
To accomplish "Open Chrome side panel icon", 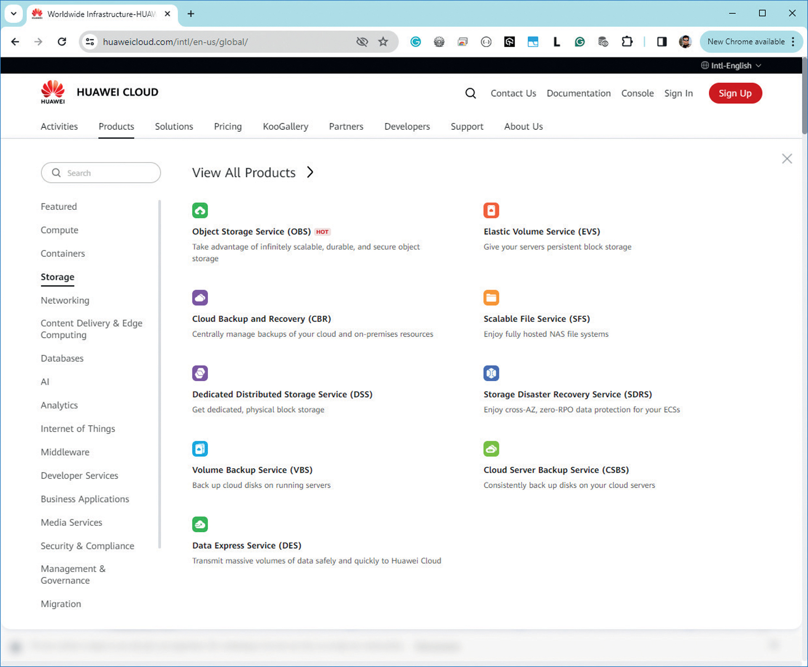I will 662,42.
